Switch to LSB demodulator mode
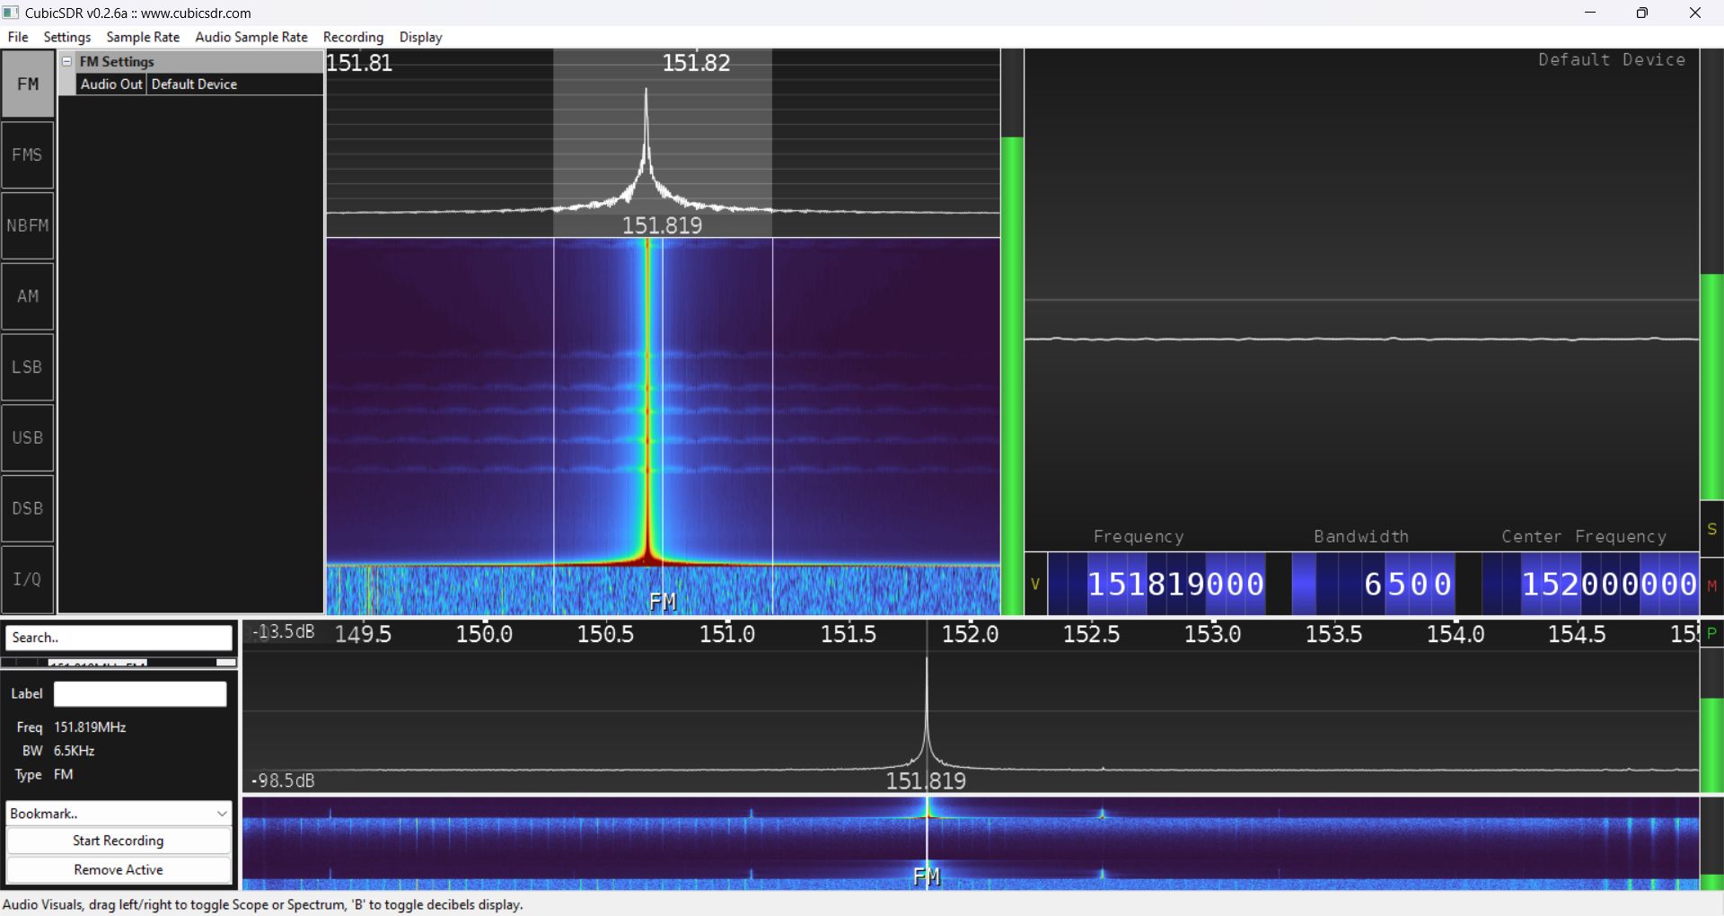The height and width of the screenshot is (916, 1724). pos(28,367)
